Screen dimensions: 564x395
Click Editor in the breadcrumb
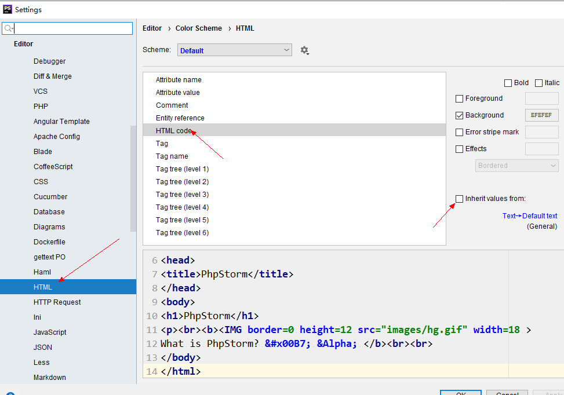coord(152,28)
